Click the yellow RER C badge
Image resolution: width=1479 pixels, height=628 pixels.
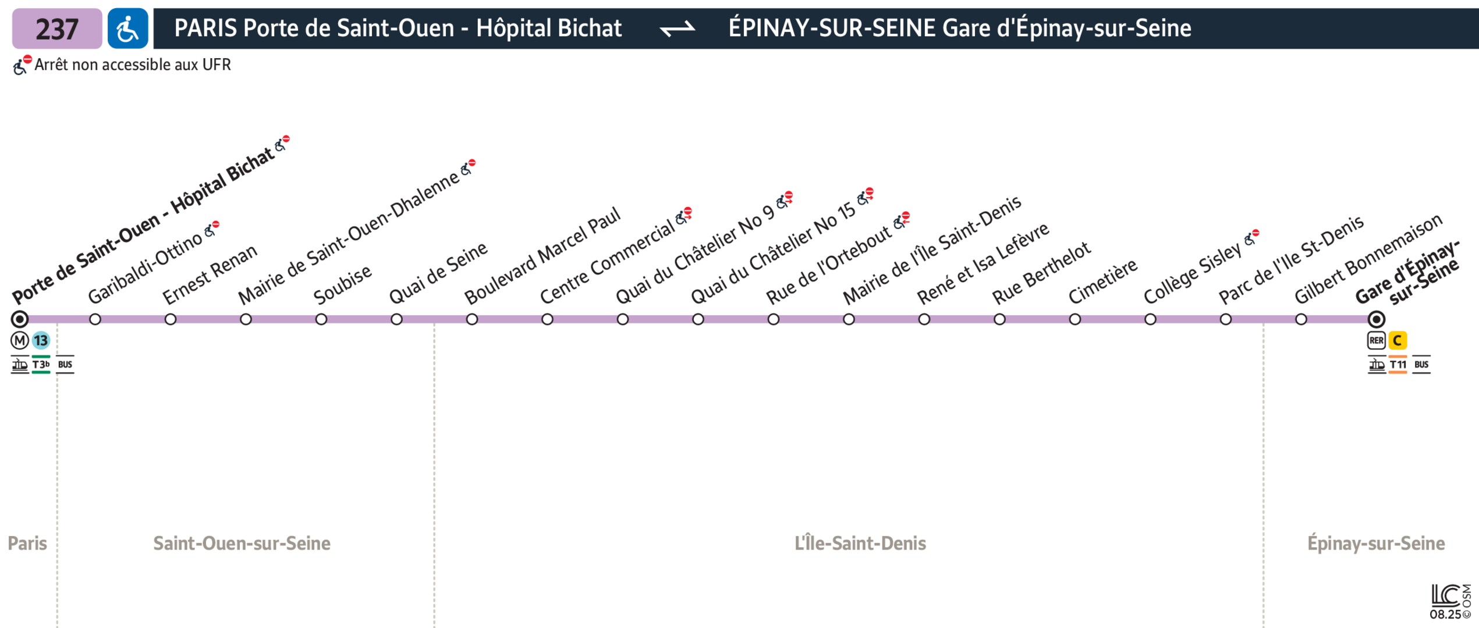[x=1398, y=340]
